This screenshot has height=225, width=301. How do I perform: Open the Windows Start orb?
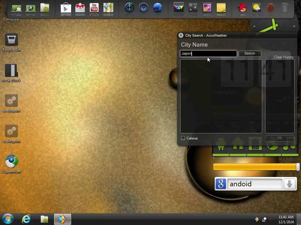[x=8, y=219]
